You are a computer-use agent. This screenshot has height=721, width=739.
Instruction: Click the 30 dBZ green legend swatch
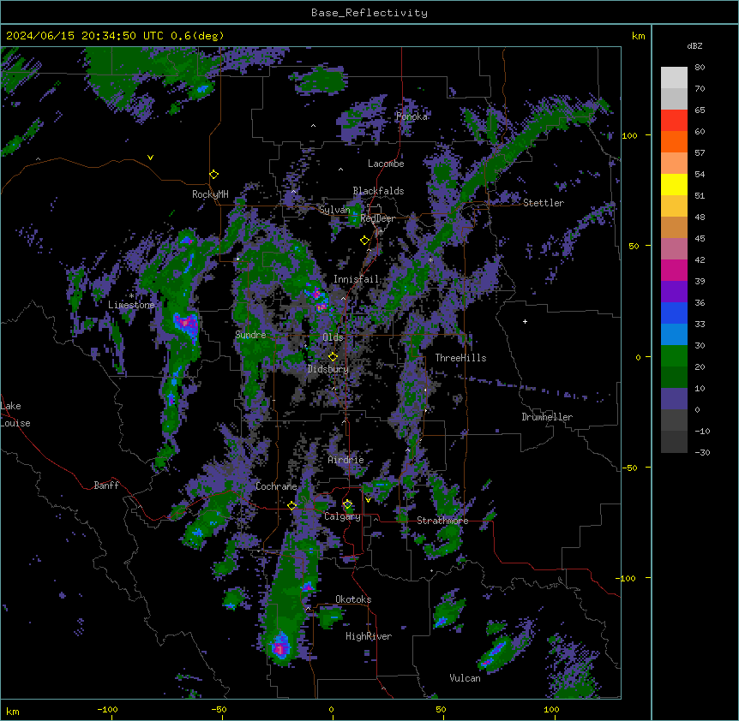coord(674,356)
